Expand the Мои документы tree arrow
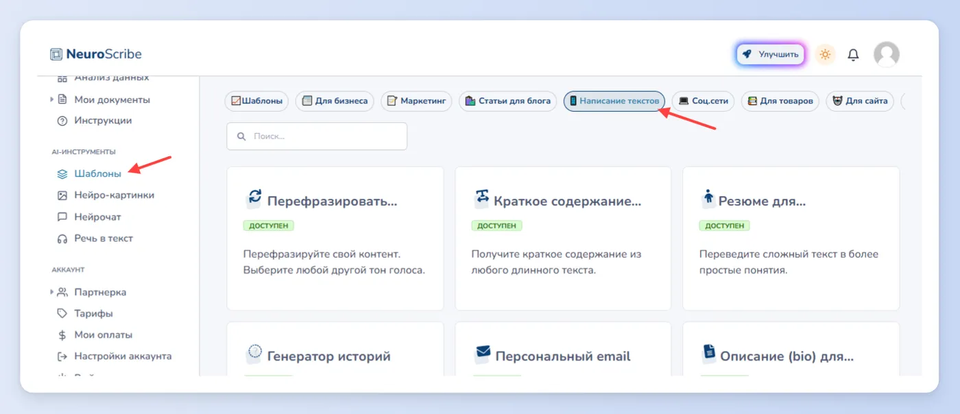The height and width of the screenshot is (414, 960). click(x=52, y=99)
